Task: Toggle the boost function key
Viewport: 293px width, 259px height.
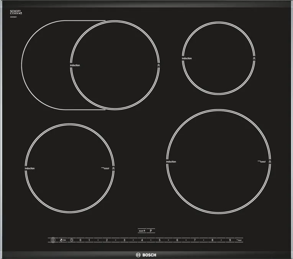Action: tap(141, 231)
